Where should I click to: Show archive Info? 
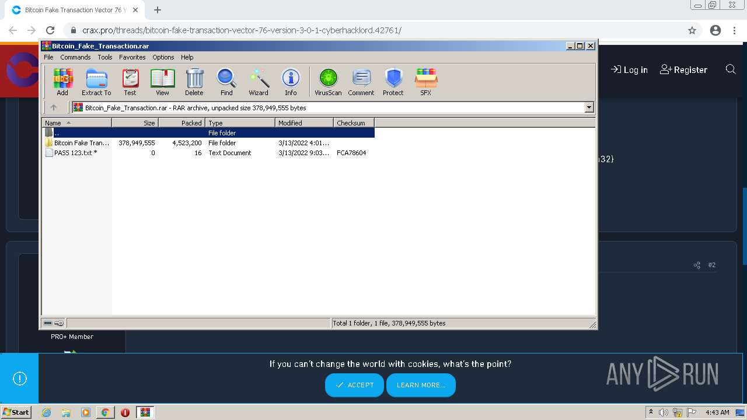click(291, 82)
